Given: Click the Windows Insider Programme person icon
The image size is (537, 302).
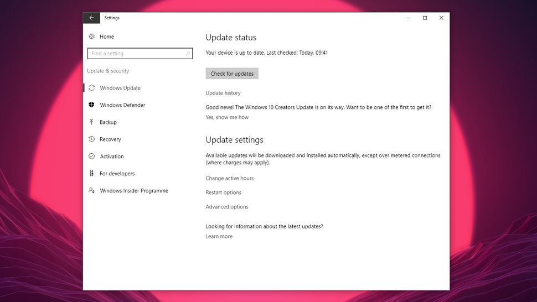Looking at the screenshot, I should click(x=91, y=190).
